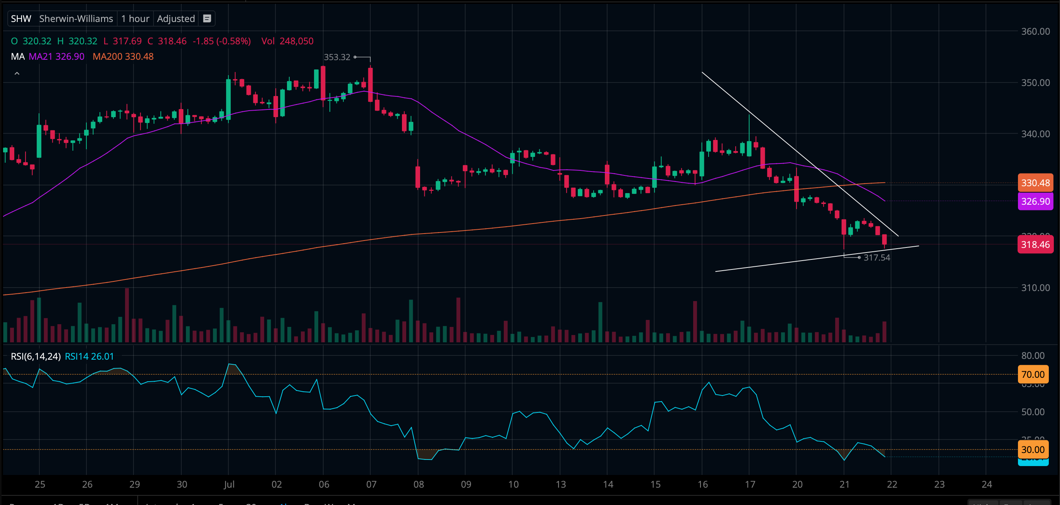Click the close price C 318.46
This screenshot has width=1060, height=505.
(x=167, y=41)
